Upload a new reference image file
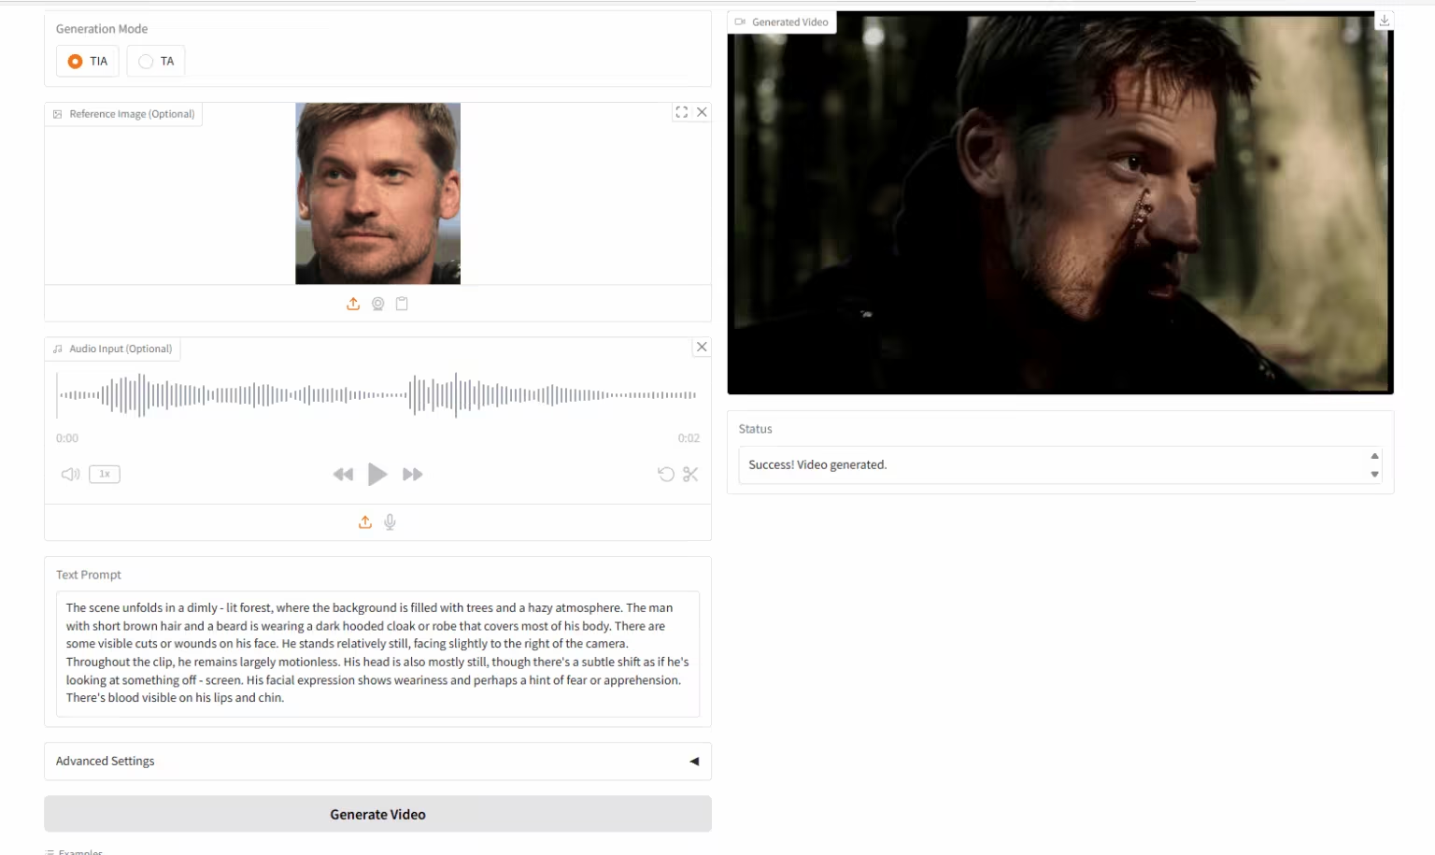 [x=353, y=304]
